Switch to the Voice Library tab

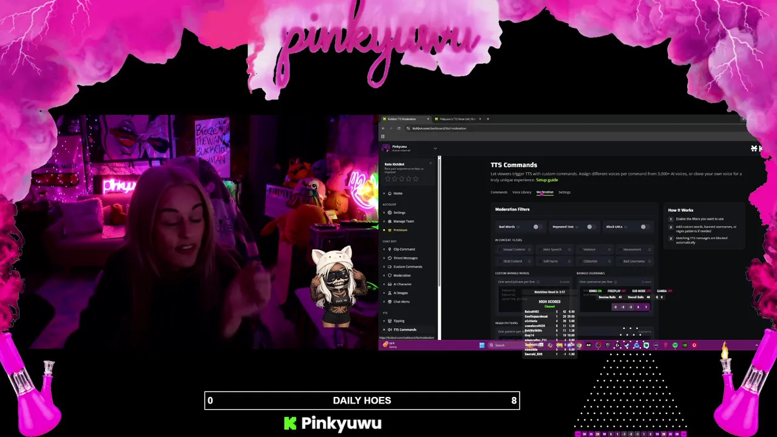pos(521,192)
